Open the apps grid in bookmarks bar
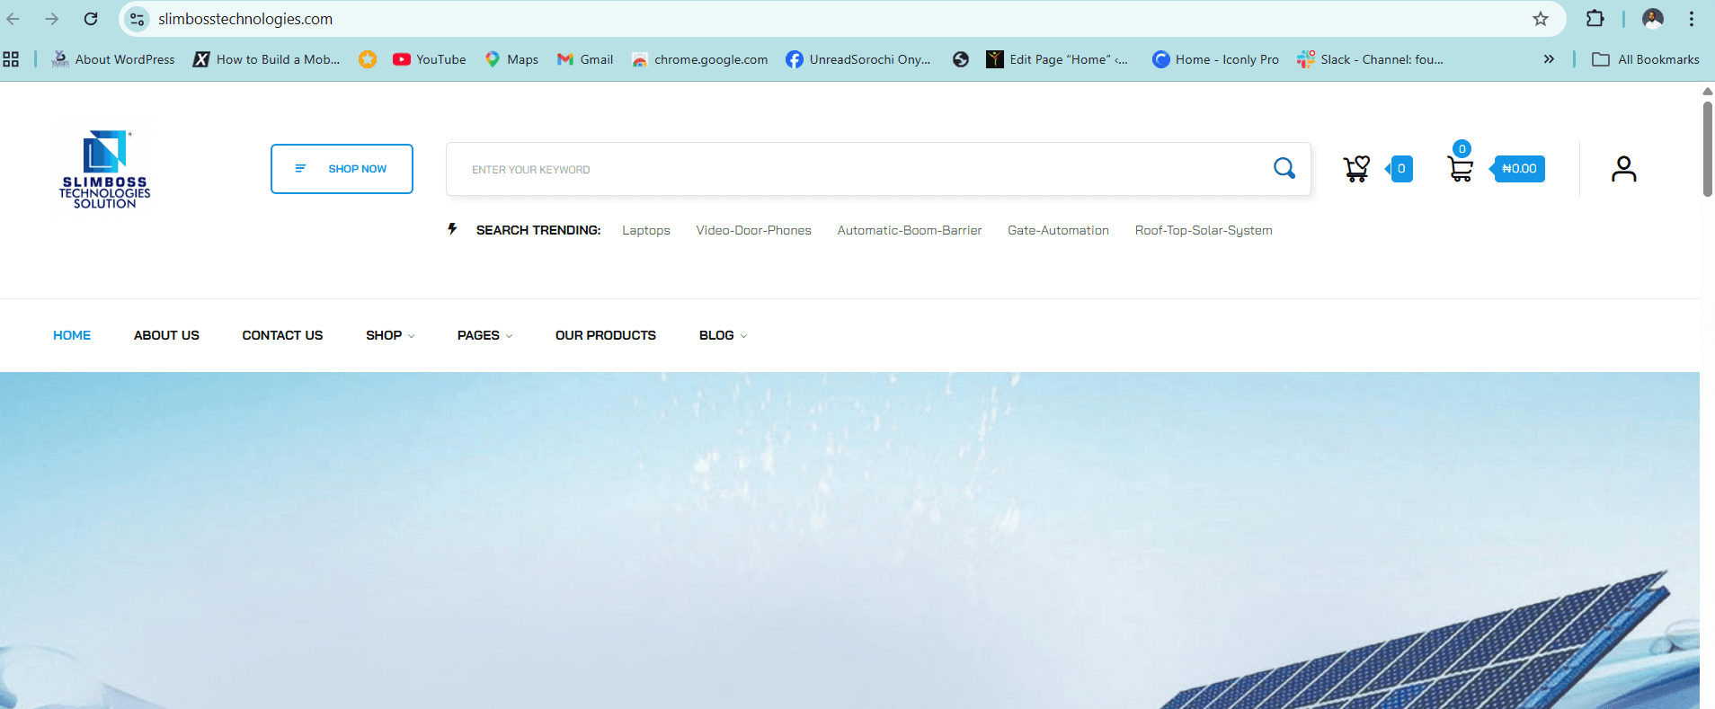This screenshot has height=709, width=1715. (x=11, y=59)
